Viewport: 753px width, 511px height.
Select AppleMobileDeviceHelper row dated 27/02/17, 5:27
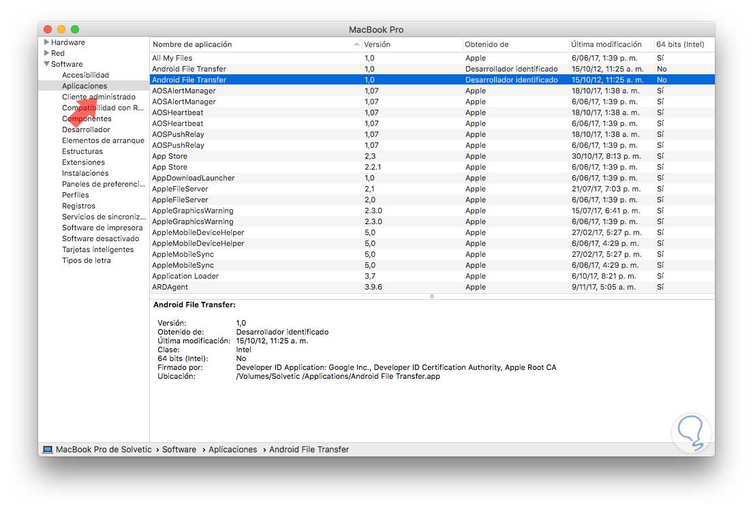(432, 232)
